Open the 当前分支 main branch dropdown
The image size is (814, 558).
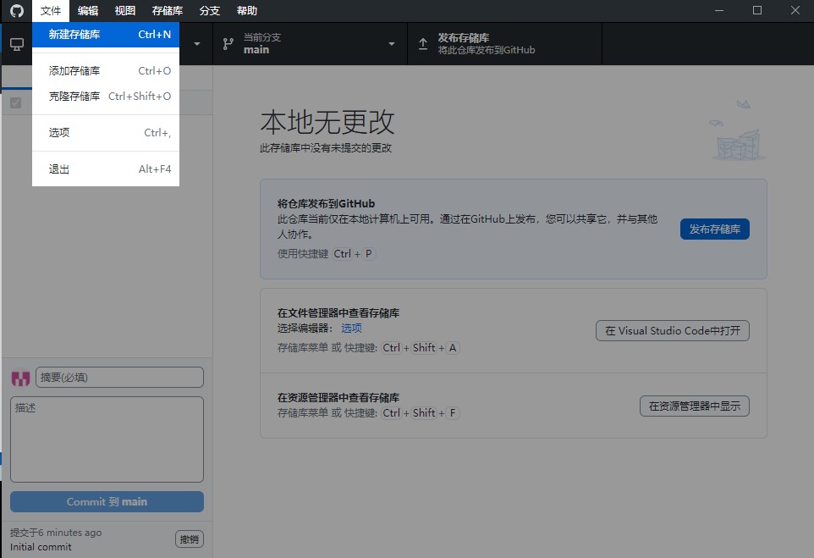point(310,44)
